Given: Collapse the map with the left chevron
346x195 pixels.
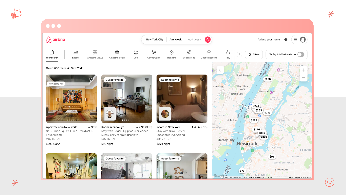Looking at the screenshot, I should tap(220, 70).
